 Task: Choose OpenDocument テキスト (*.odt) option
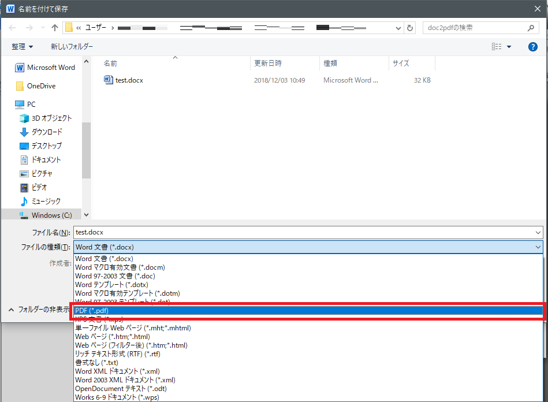[x=308, y=388]
